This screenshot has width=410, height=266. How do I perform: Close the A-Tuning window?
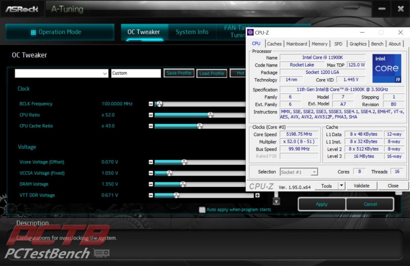pos(401,9)
